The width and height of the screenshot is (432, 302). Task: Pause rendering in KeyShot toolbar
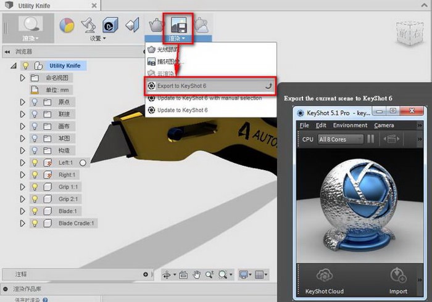371,139
